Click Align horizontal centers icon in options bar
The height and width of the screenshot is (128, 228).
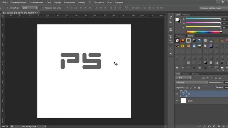tap(85, 8)
